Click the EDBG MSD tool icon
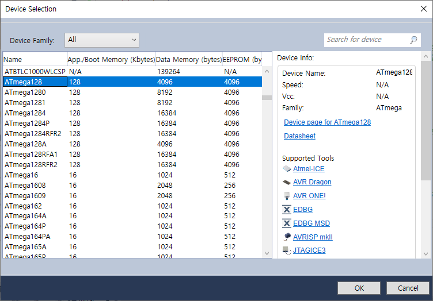Viewport: 433px width, 301px height. (x=287, y=223)
